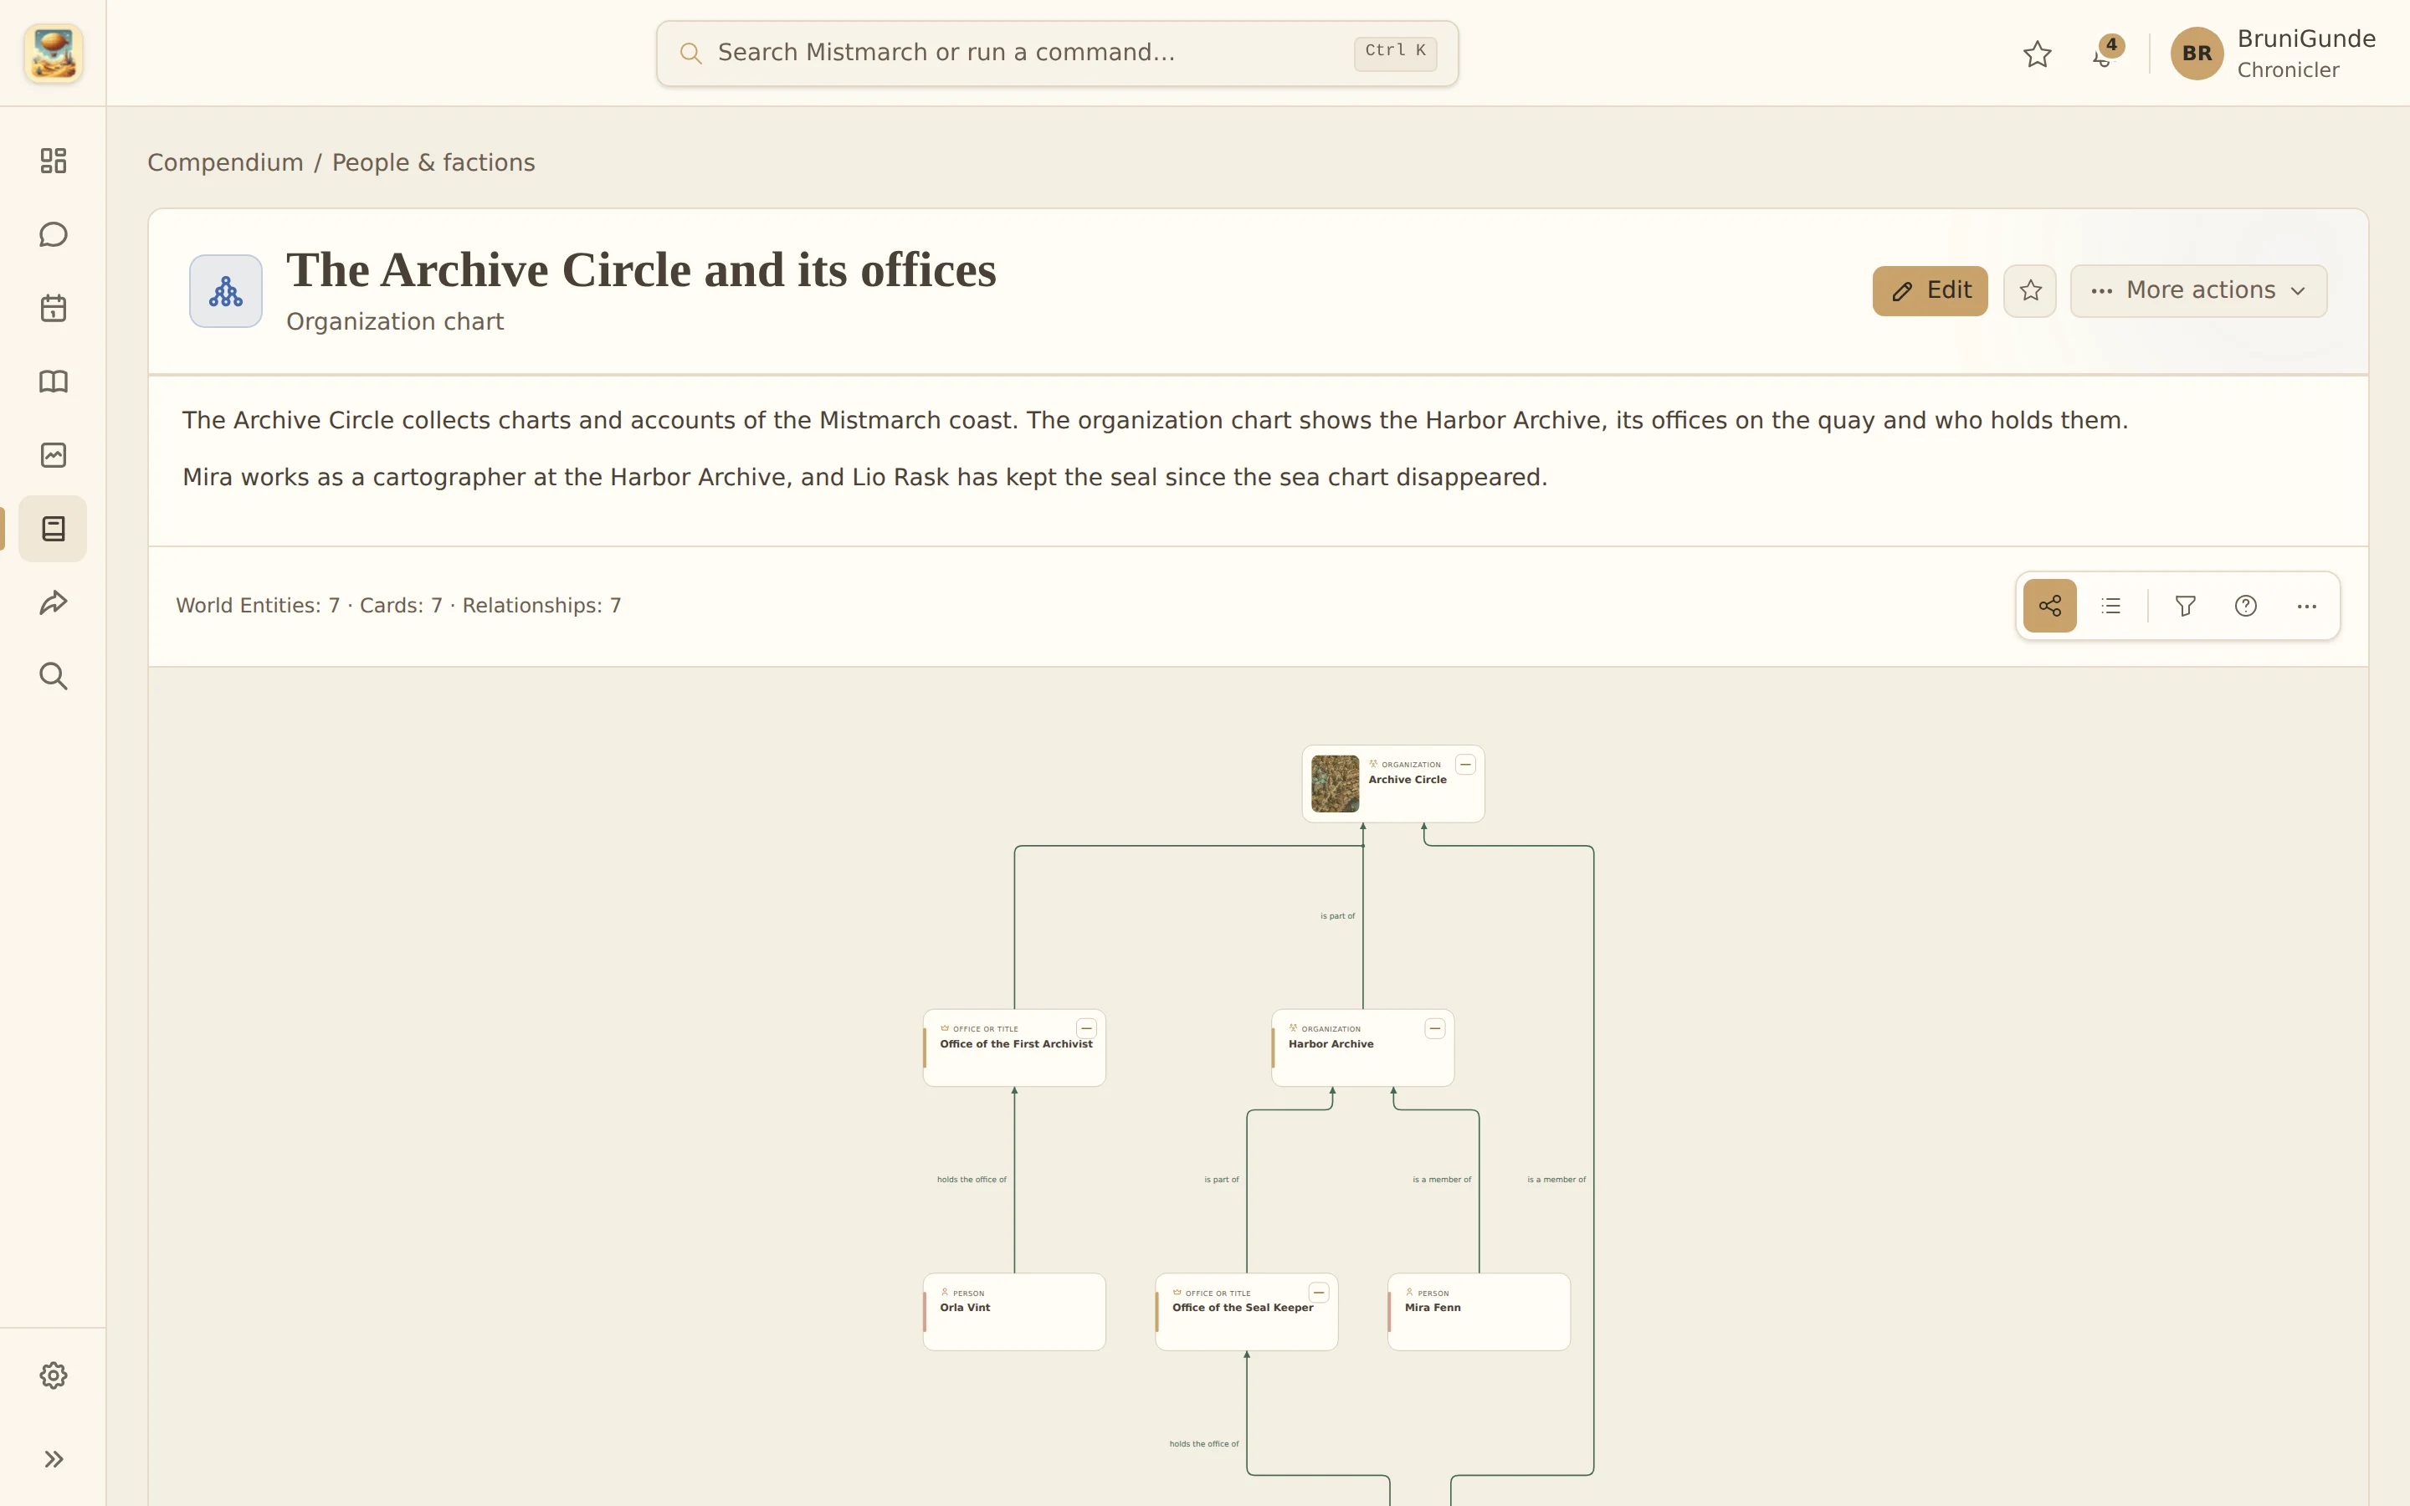Focus the Search Mistmarch command field
The image size is (2410, 1506).
click(1058, 53)
